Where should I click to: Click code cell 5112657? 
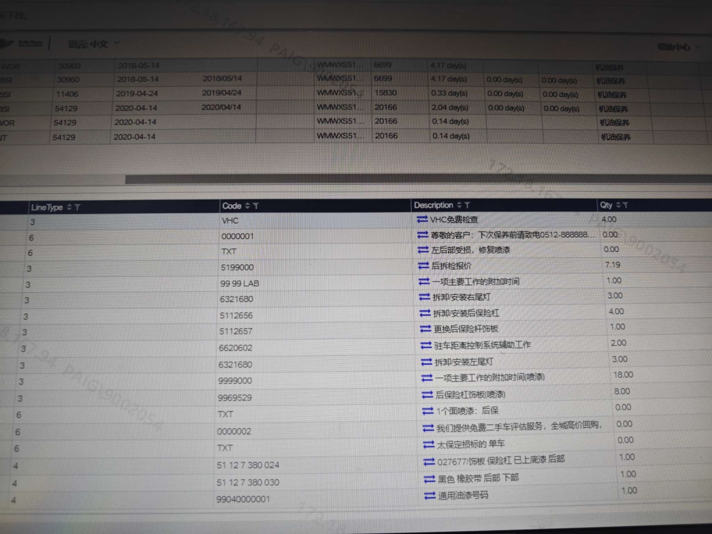tap(236, 332)
